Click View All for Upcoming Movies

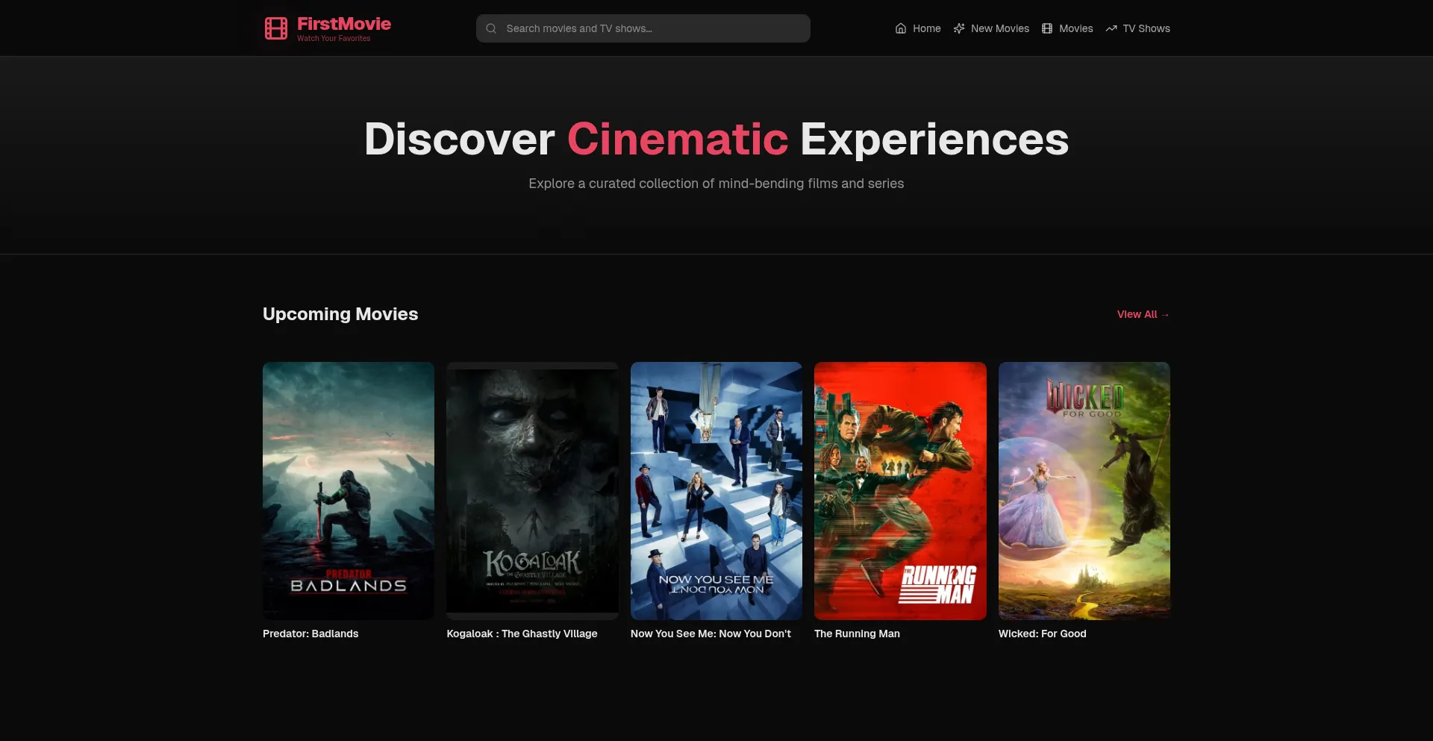point(1143,314)
